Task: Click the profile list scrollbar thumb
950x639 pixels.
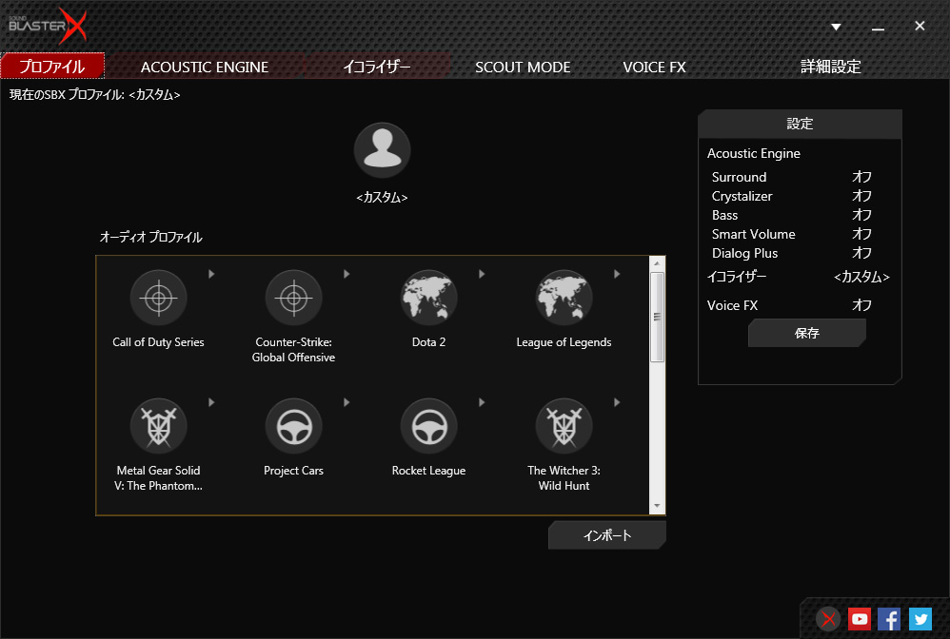Action: coord(657,317)
